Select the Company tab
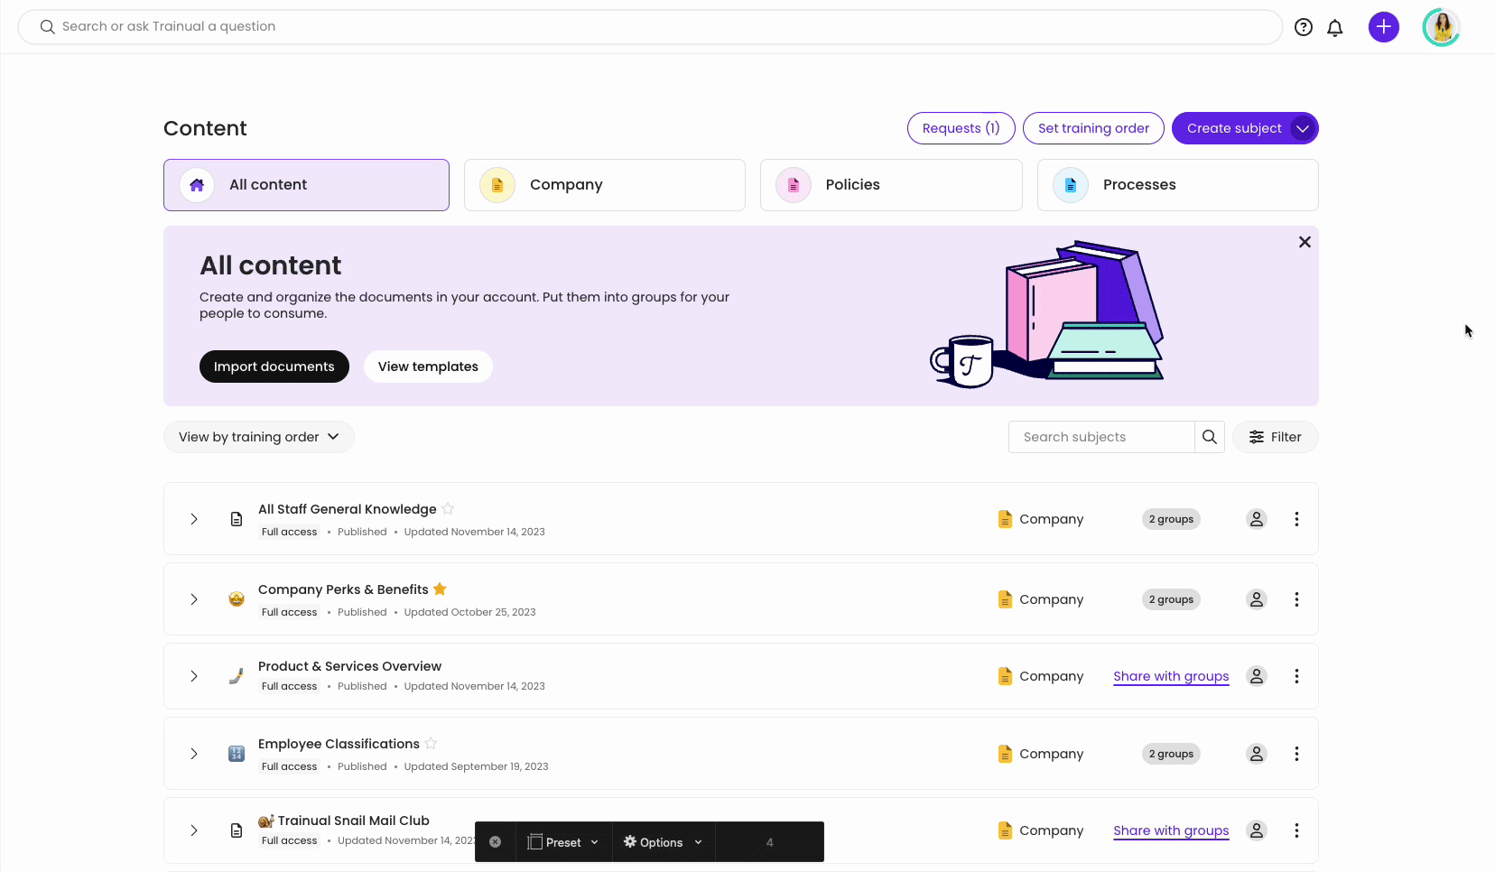 click(605, 185)
